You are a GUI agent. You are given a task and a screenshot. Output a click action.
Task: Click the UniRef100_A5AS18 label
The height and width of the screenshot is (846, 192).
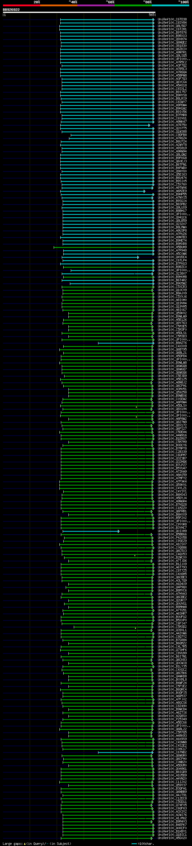[x=172, y=86]
